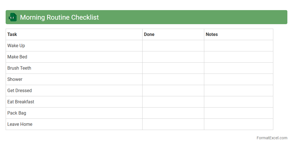Click the Done cell for Wake Up
The image size is (293, 146).
(x=173, y=46)
